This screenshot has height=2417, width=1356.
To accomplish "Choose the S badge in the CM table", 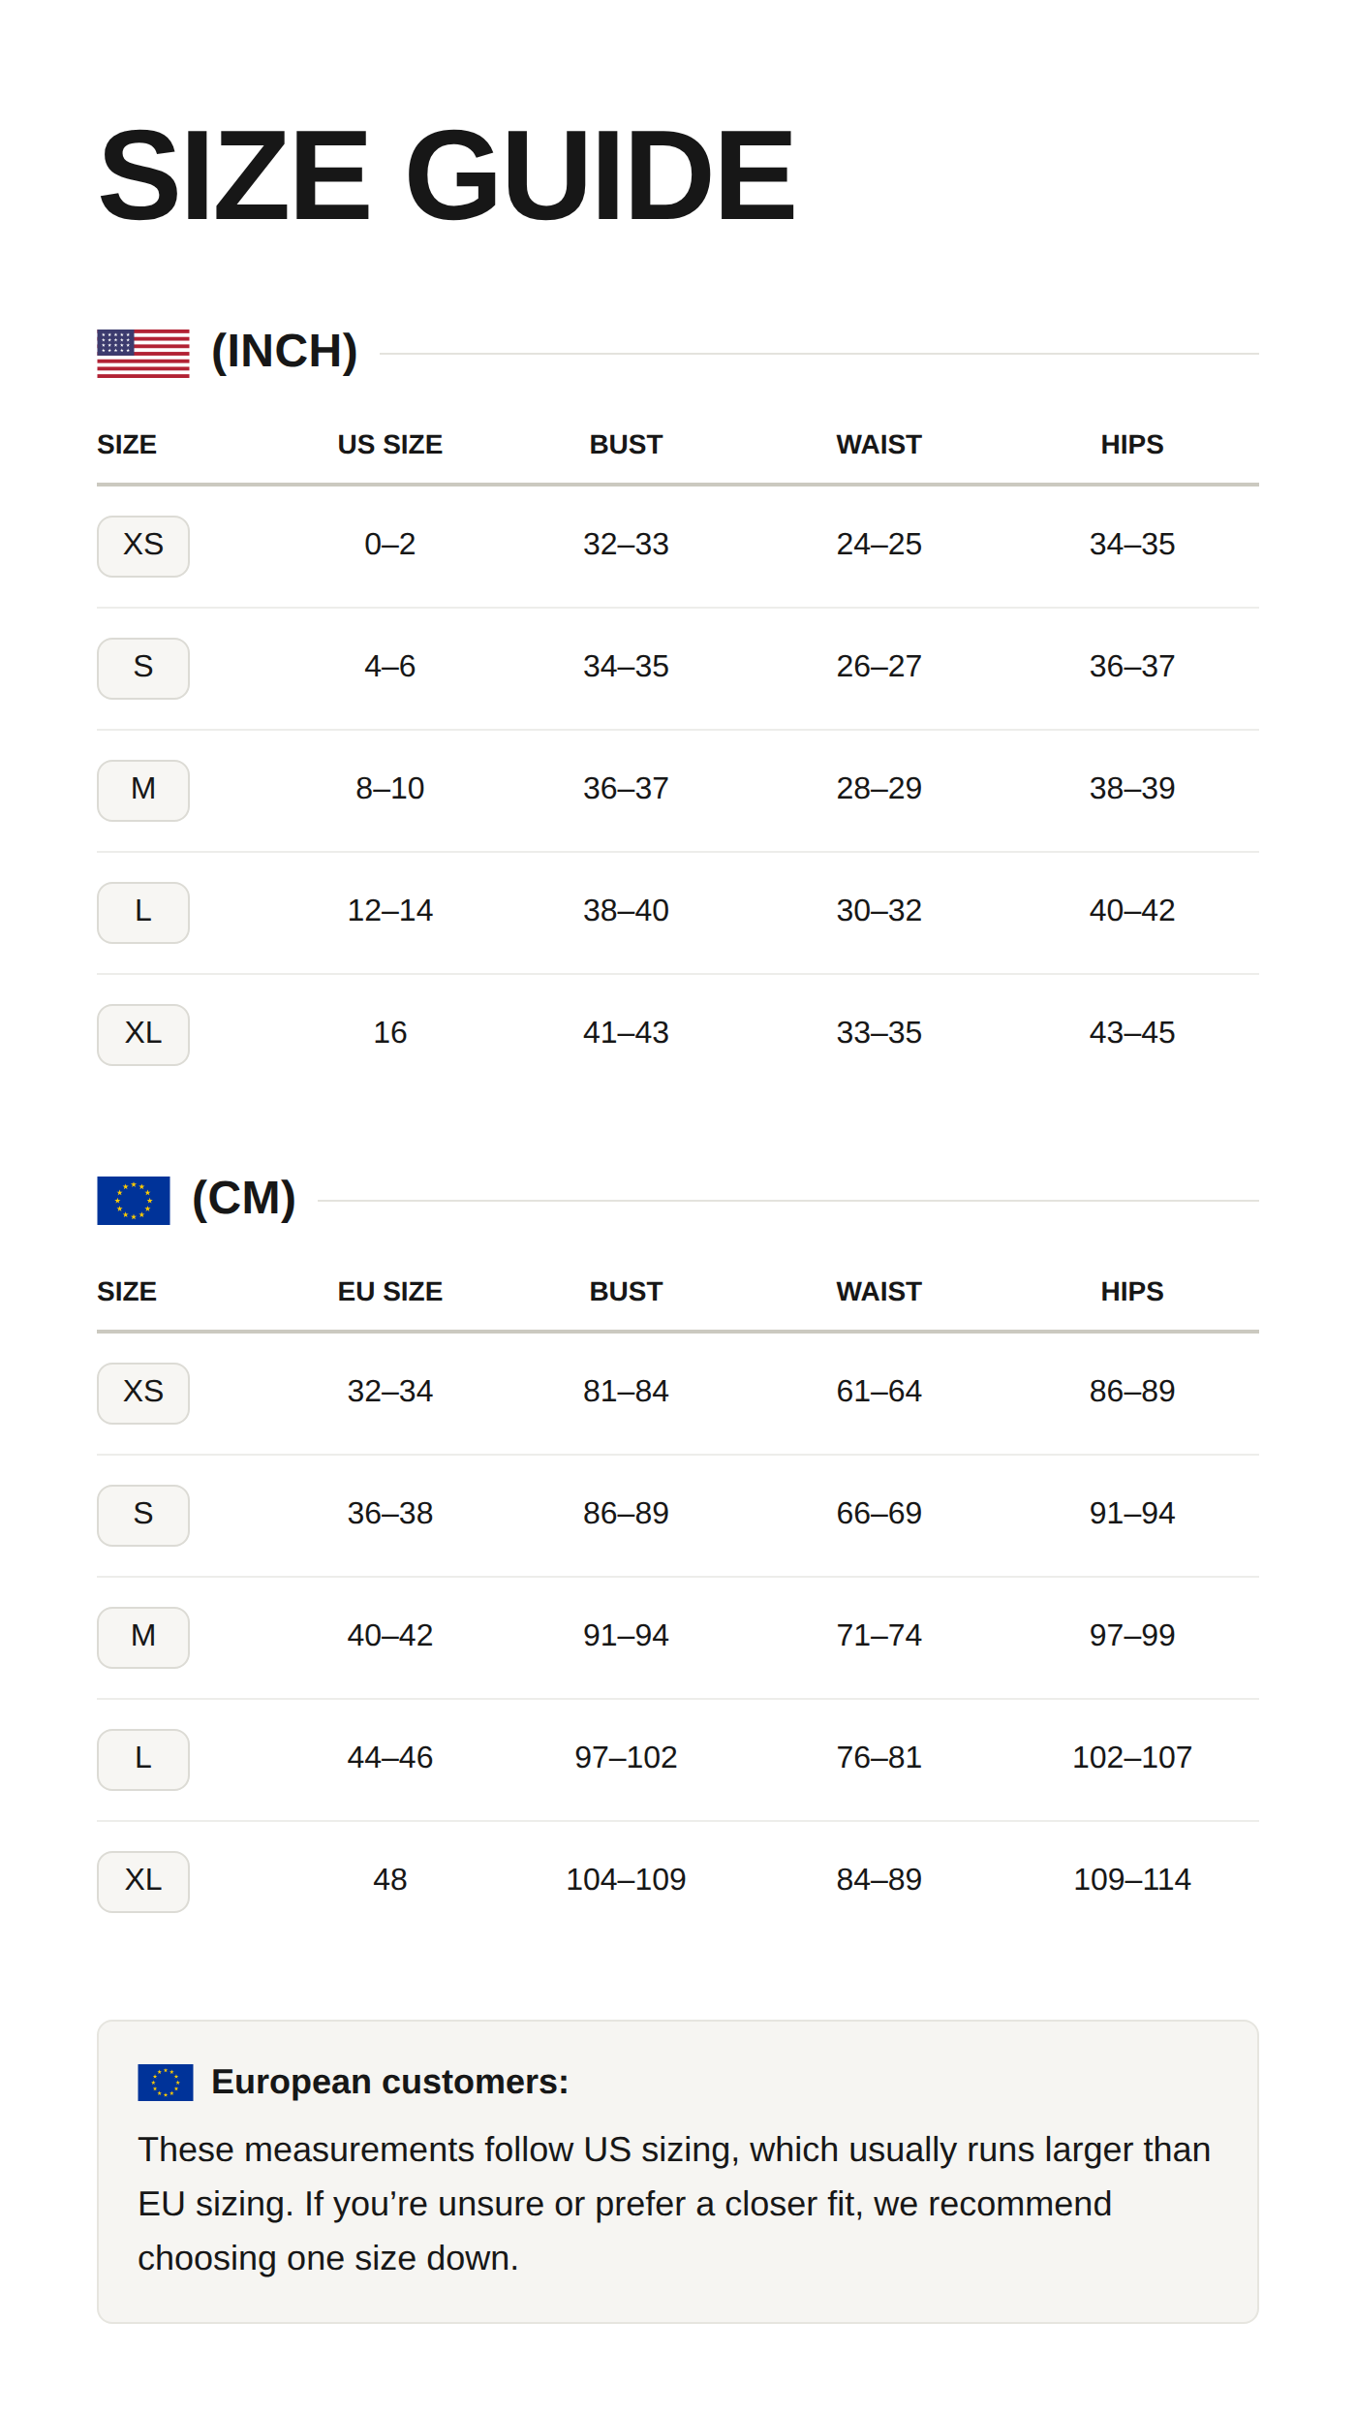I will point(143,1515).
